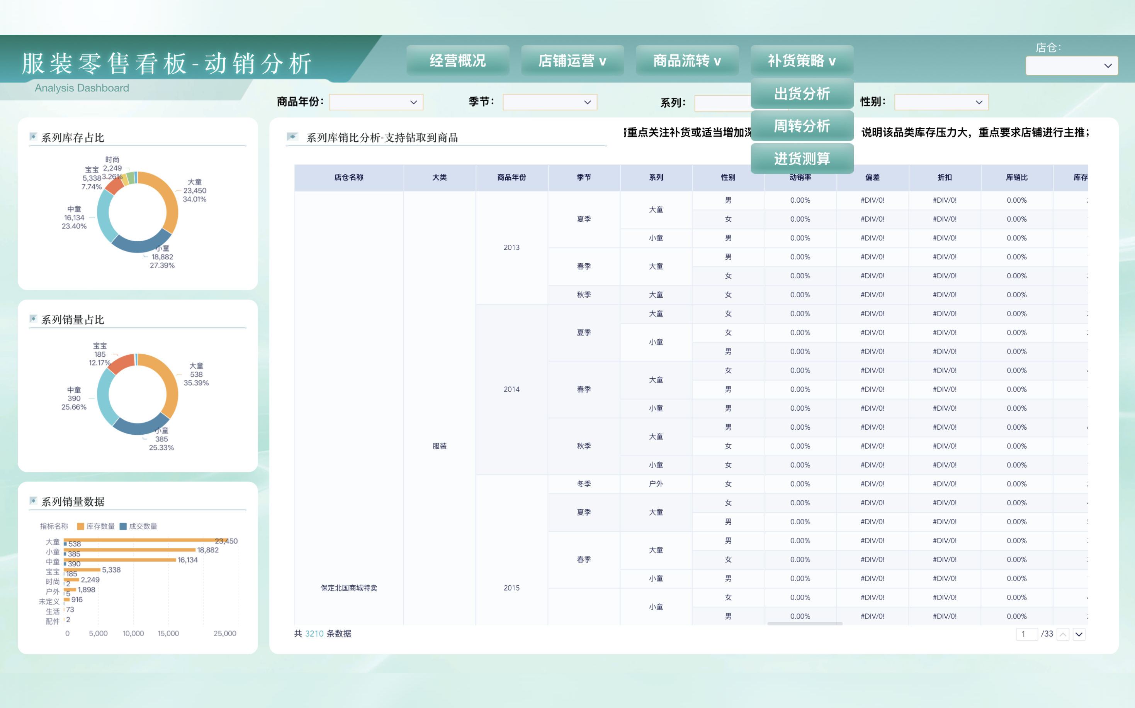Toggle the 成交数量 legend in 系列销量数据 chart

coord(139,526)
